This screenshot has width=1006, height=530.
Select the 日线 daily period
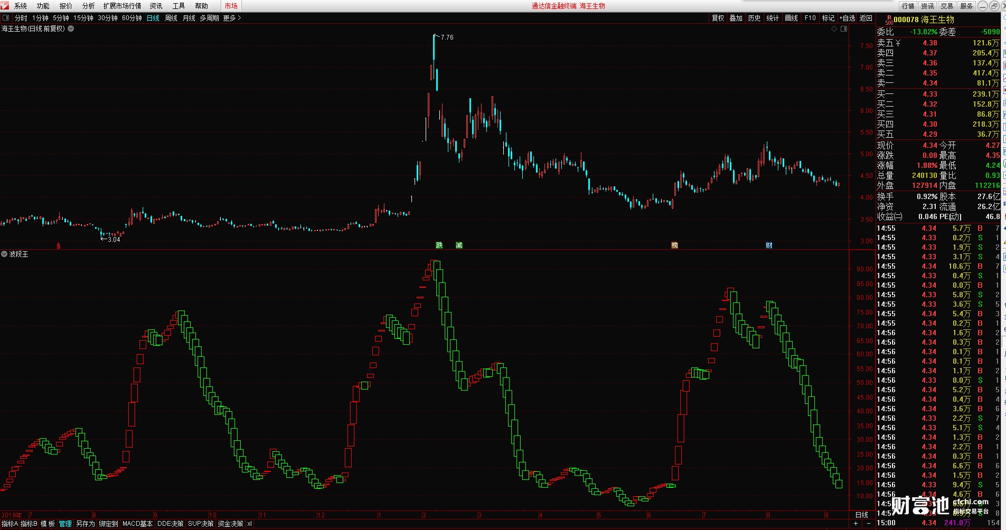tap(153, 18)
